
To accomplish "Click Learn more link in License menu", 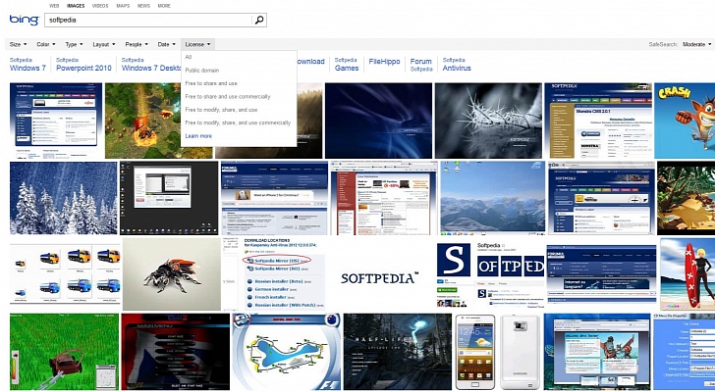I will coord(198,135).
